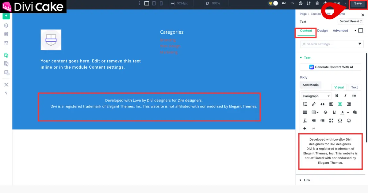Click the panel position square icon
Image resolution: width=368 pixels, height=193 pixels.
[x=361, y=31]
